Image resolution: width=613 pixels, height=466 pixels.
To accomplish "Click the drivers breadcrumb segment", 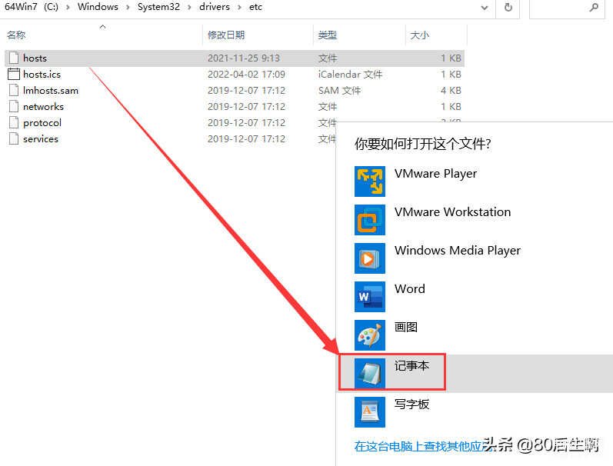I will point(212,7).
